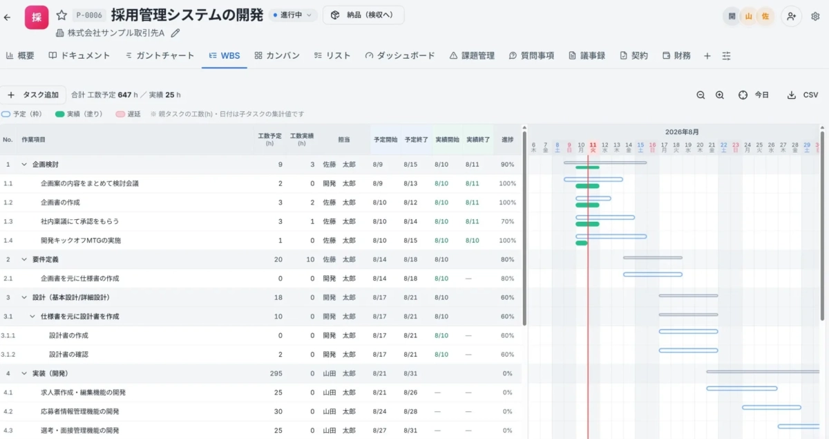The image size is (829, 439).
Task: Select task 企画書を元に仕様書の作成
Action: [x=79, y=279]
